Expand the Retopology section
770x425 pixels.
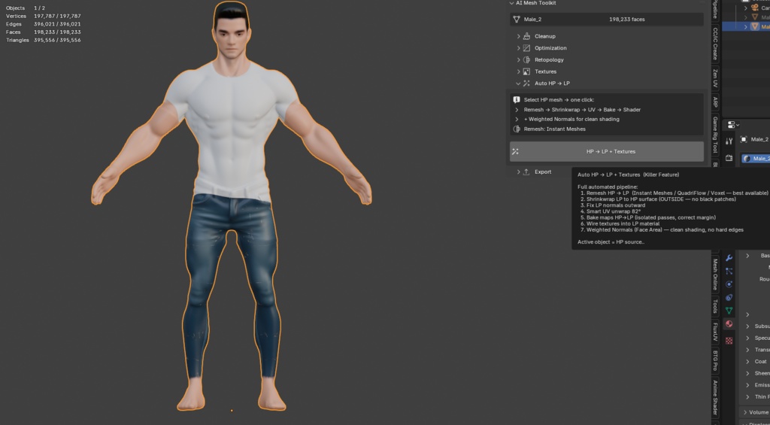pos(518,60)
